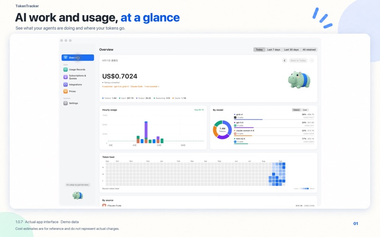Click the purple Subscriptions & Quotas icon
380x237 pixels.
click(66, 77)
